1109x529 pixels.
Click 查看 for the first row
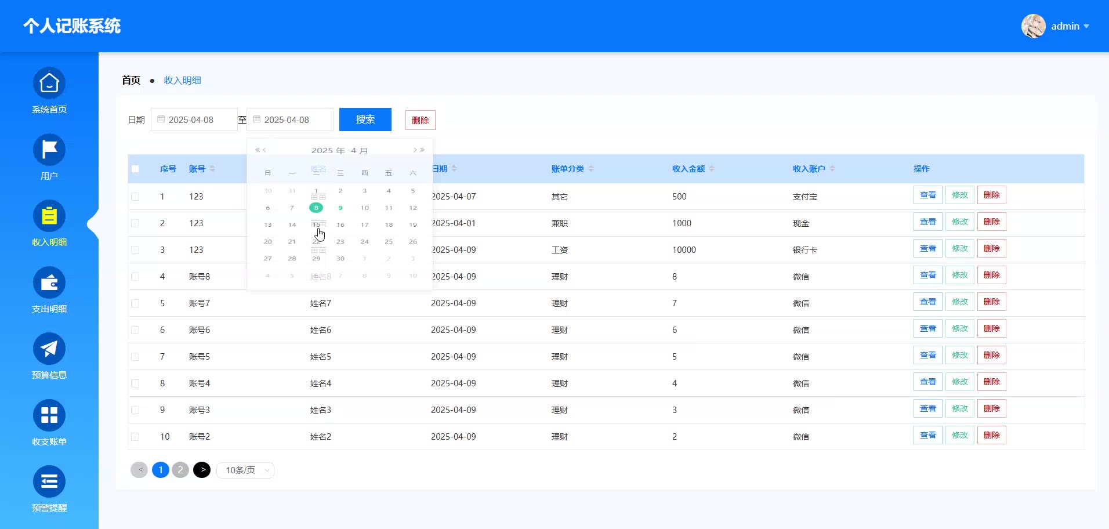(927, 195)
